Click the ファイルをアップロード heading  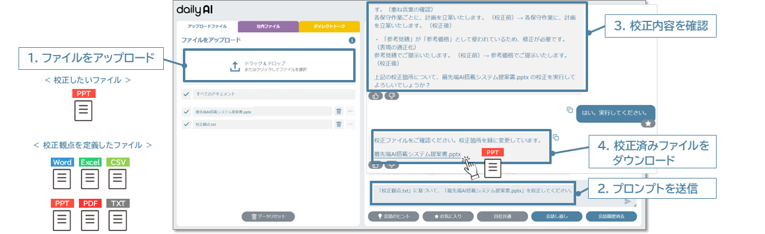click(211, 41)
